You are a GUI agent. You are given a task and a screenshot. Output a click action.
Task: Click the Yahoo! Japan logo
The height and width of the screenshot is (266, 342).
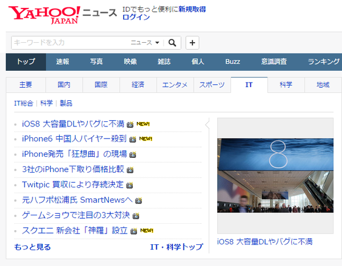point(44,15)
